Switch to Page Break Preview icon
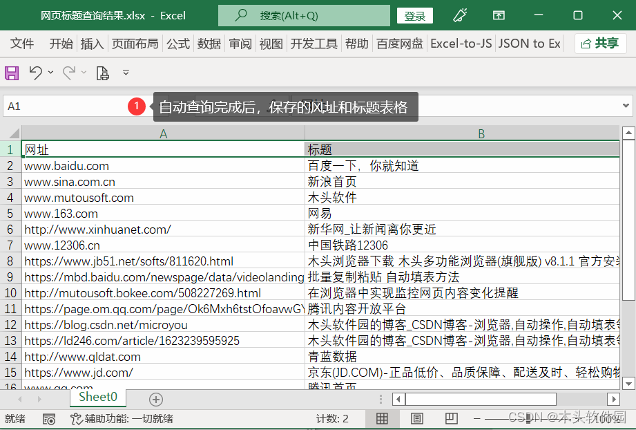The height and width of the screenshot is (430, 636). tap(451, 419)
